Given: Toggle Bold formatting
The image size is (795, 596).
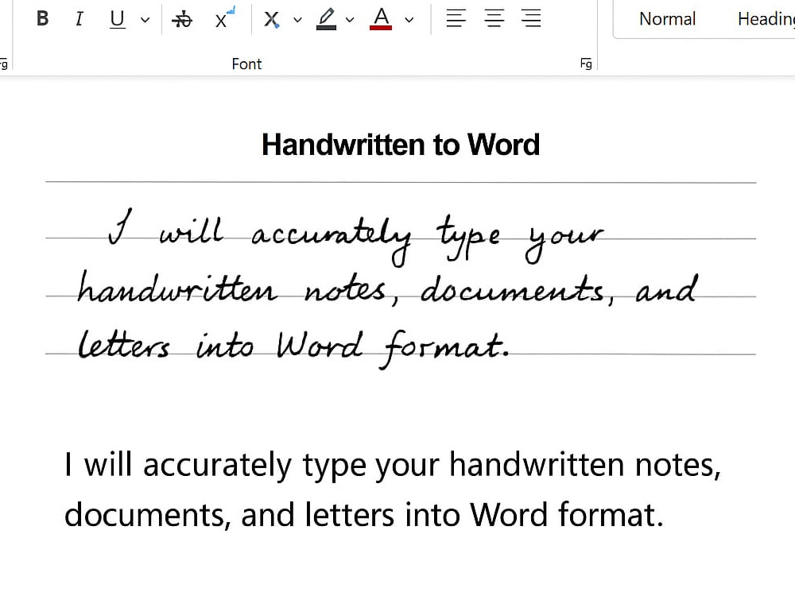Looking at the screenshot, I should 43,19.
